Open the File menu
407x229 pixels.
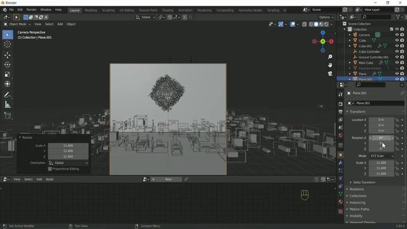[11, 10]
